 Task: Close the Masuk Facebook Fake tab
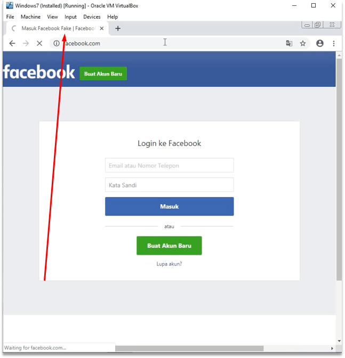[x=102, y=28]
